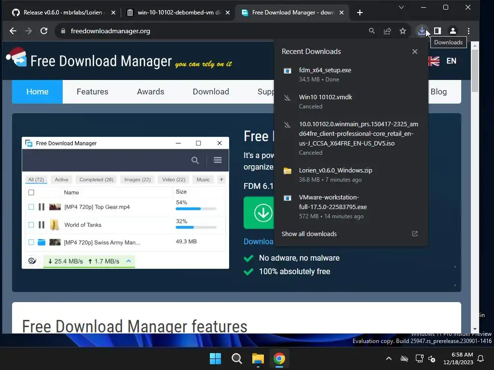View site information lock icon

tap(63, 31)
